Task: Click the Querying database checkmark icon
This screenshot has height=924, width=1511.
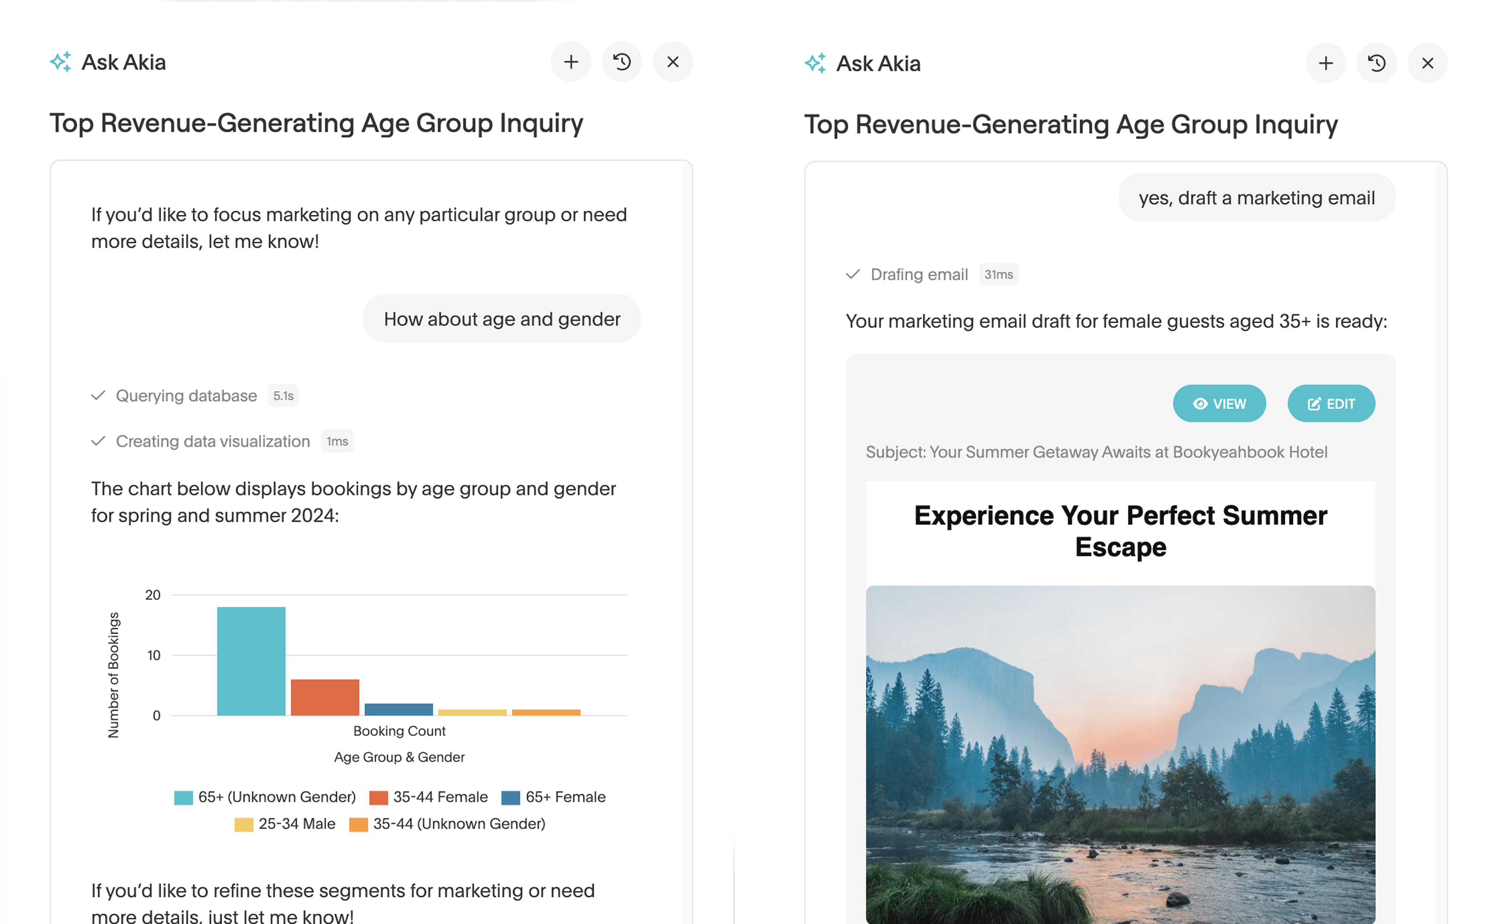Action: pyautogui.click(x=98, y=395)
